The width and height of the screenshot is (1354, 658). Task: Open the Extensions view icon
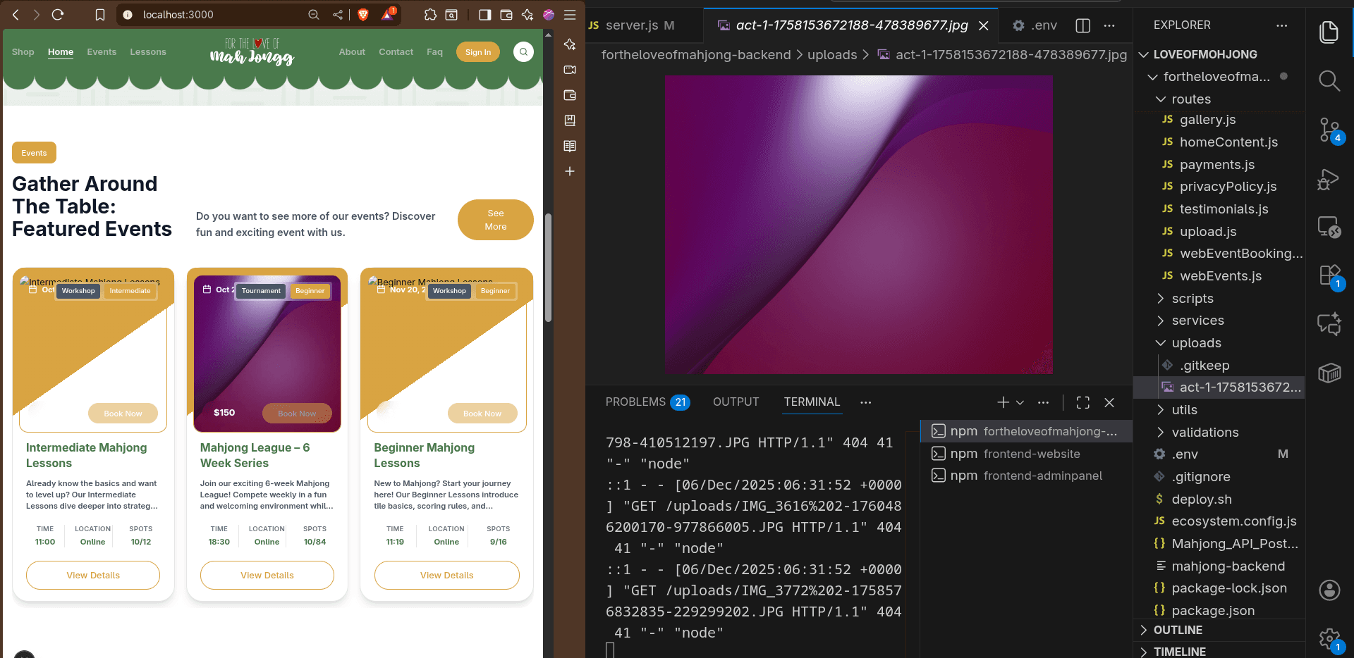1329,275
